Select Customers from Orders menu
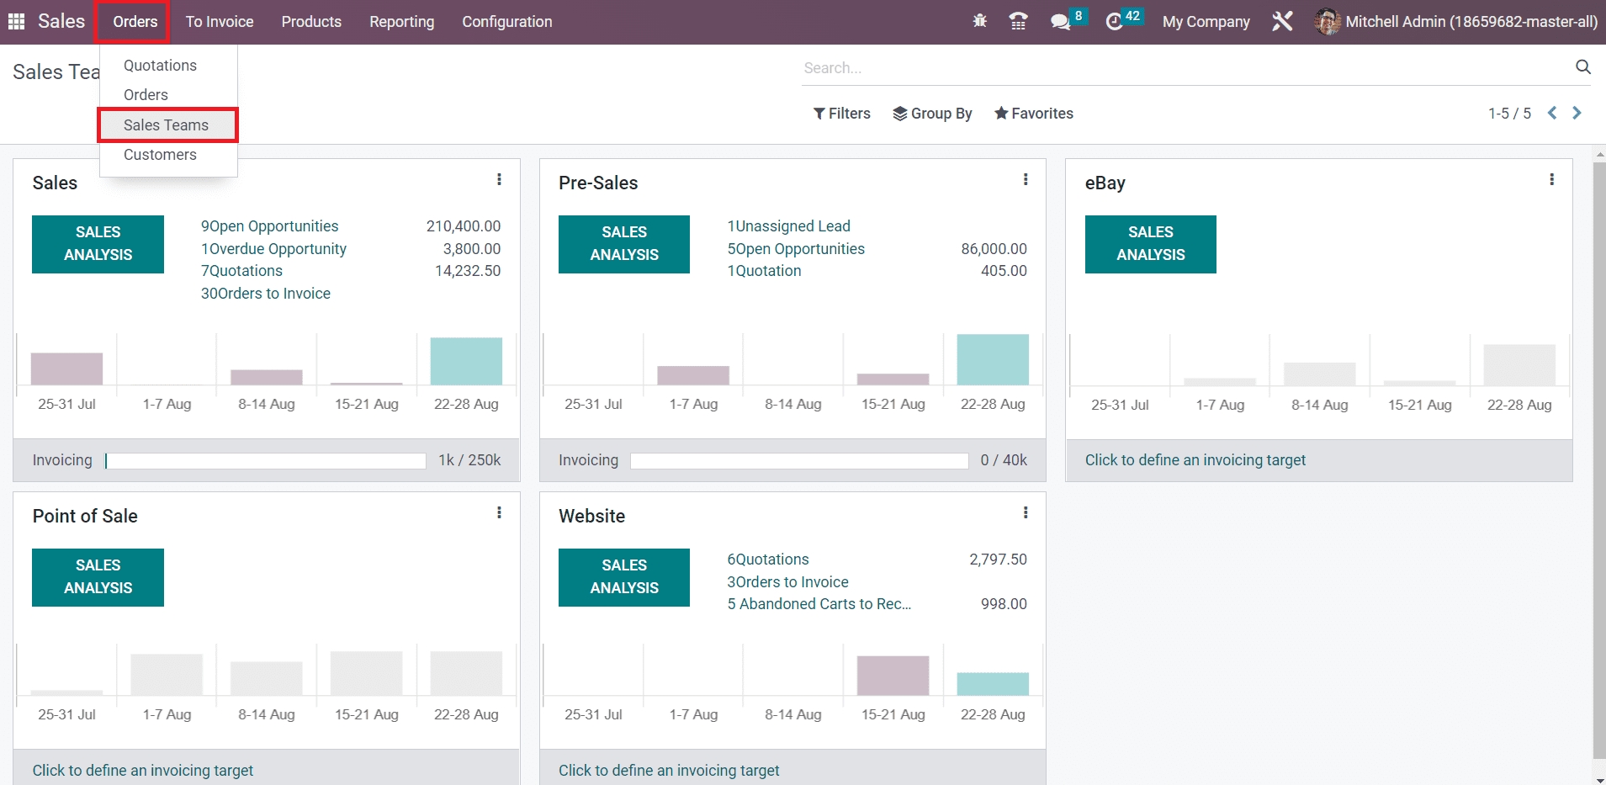The image size is (1606, 785). tap(160, 155)
